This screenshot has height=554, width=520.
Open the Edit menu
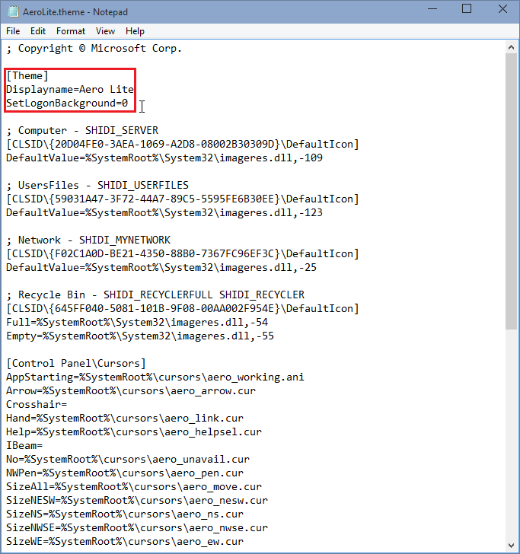click(38, 31)
